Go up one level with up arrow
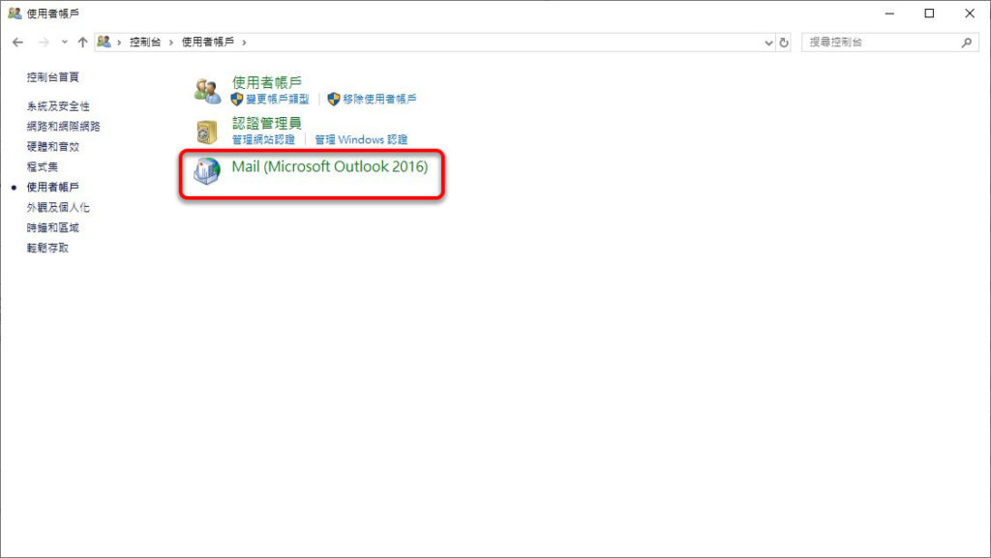 click(x=83, y=43)
